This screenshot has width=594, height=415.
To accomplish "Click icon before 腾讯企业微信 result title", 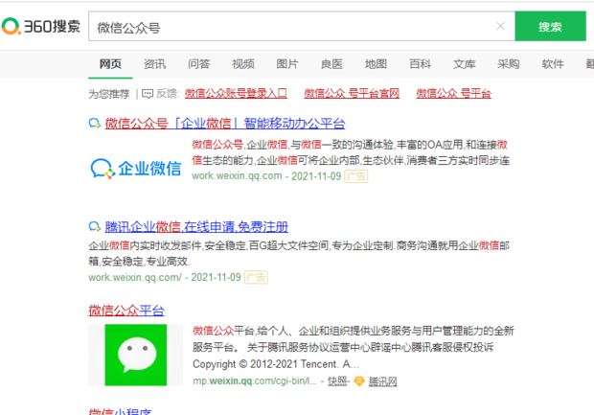I will (94, 226).
